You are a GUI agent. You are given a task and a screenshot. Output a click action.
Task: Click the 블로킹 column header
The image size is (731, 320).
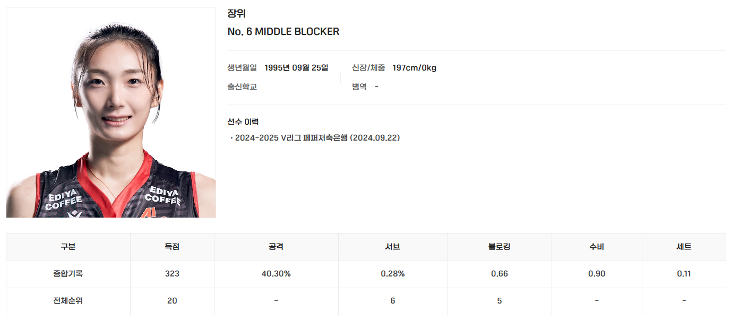[x=500, y=247]
